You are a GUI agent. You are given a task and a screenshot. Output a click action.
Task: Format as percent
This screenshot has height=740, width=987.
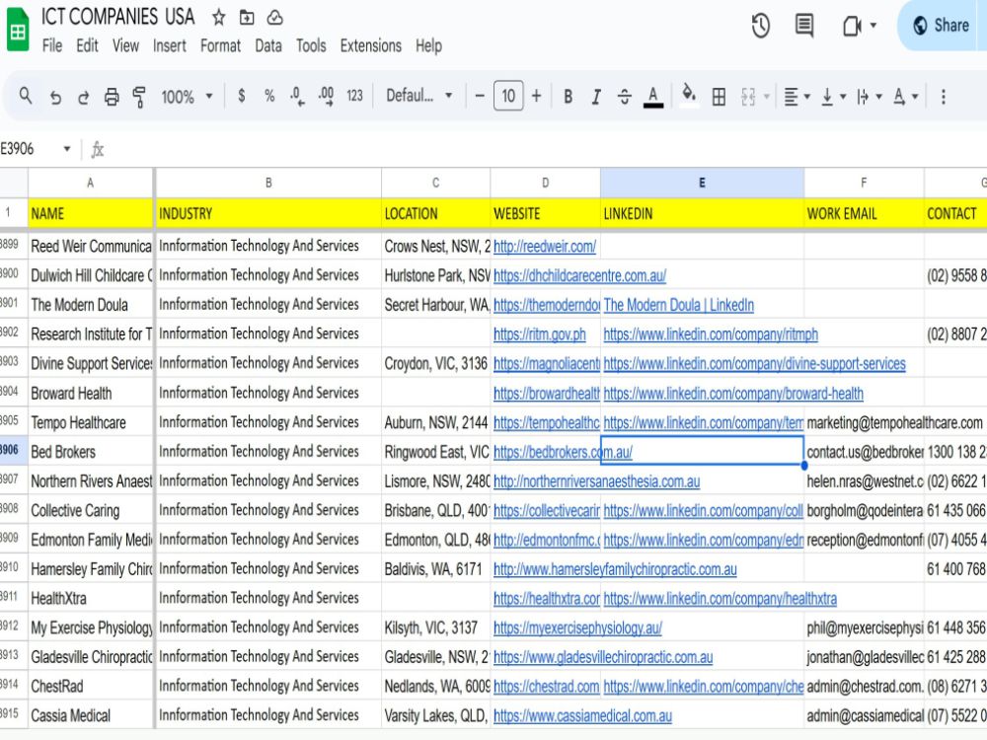click(269, 96)
